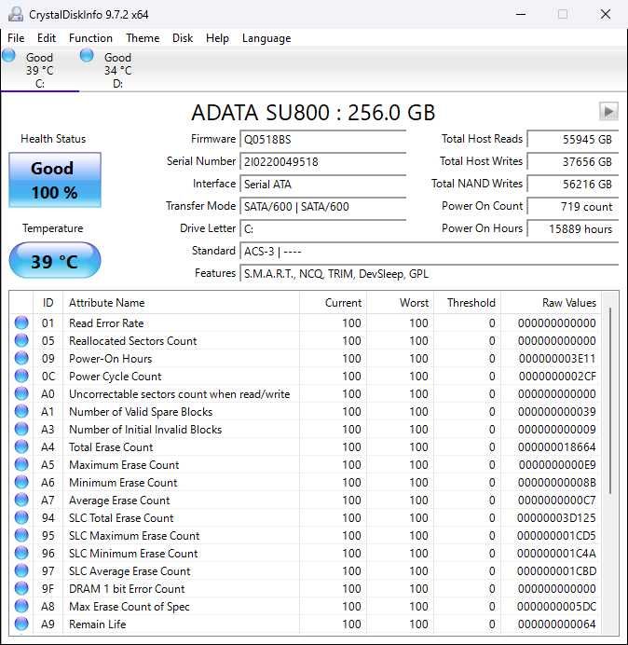Click the next disk arrow button
628x645 pixels.
(608, 111)
